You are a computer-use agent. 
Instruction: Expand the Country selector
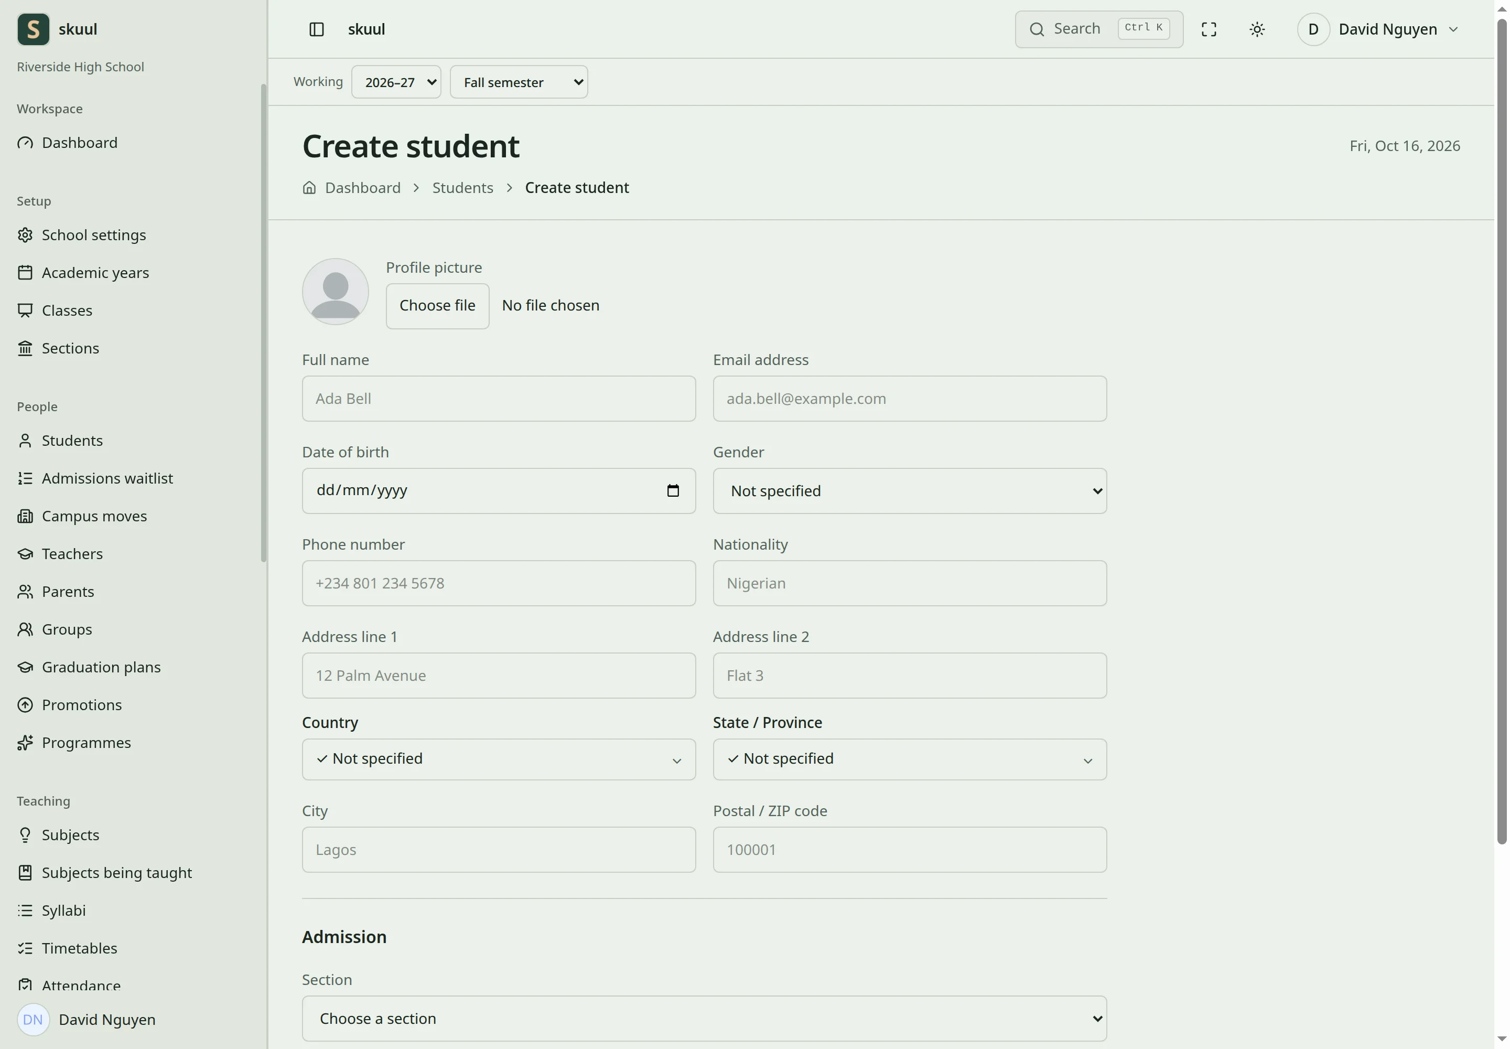pyautogui.click(x=499, y=759)
